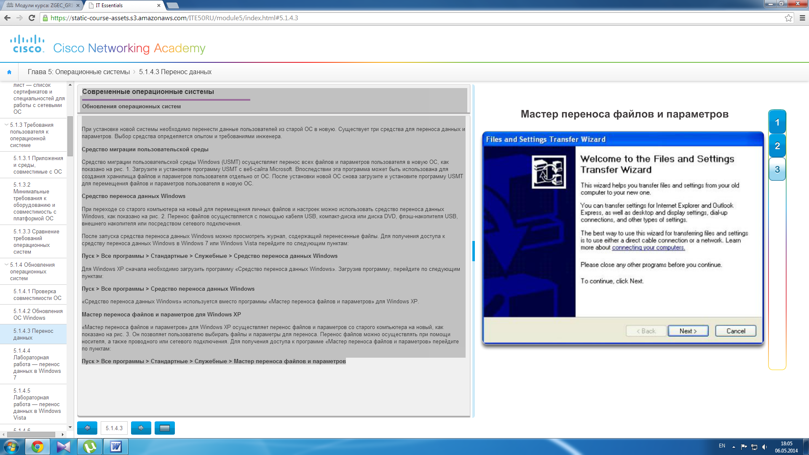Viewport: 809px width, 455px height.
Task: Go to next page with right arrow
Action: click(x=141, y=428)
